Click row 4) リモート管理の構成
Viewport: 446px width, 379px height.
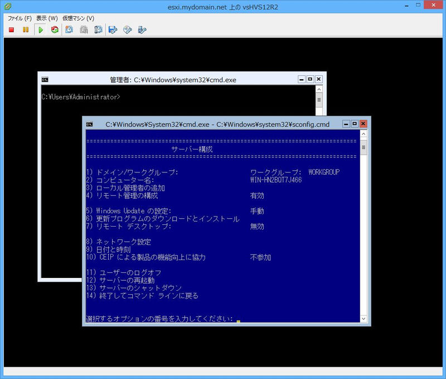point(122,195)
